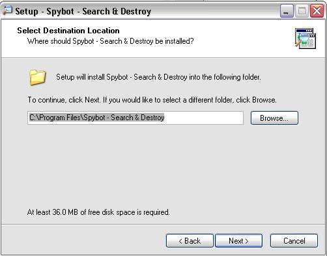Click the destination folder path field
Image resolution: width=327 pixels, height=256 pixels.
(x=135, y=118)
